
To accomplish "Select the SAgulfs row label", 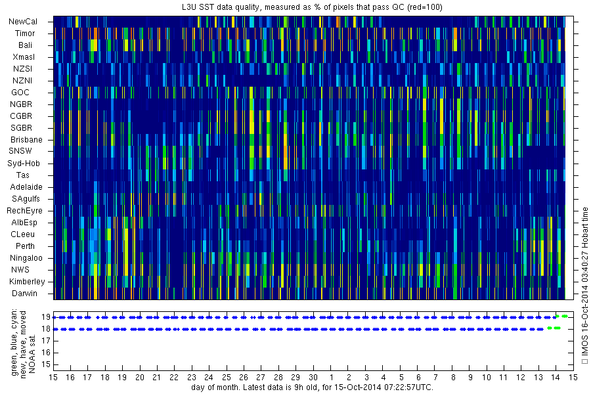I will (26, 199).
